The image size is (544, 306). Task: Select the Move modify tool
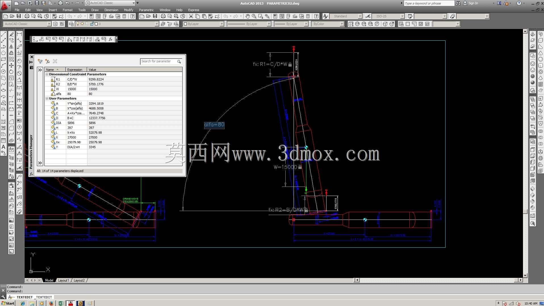(11, 65)
